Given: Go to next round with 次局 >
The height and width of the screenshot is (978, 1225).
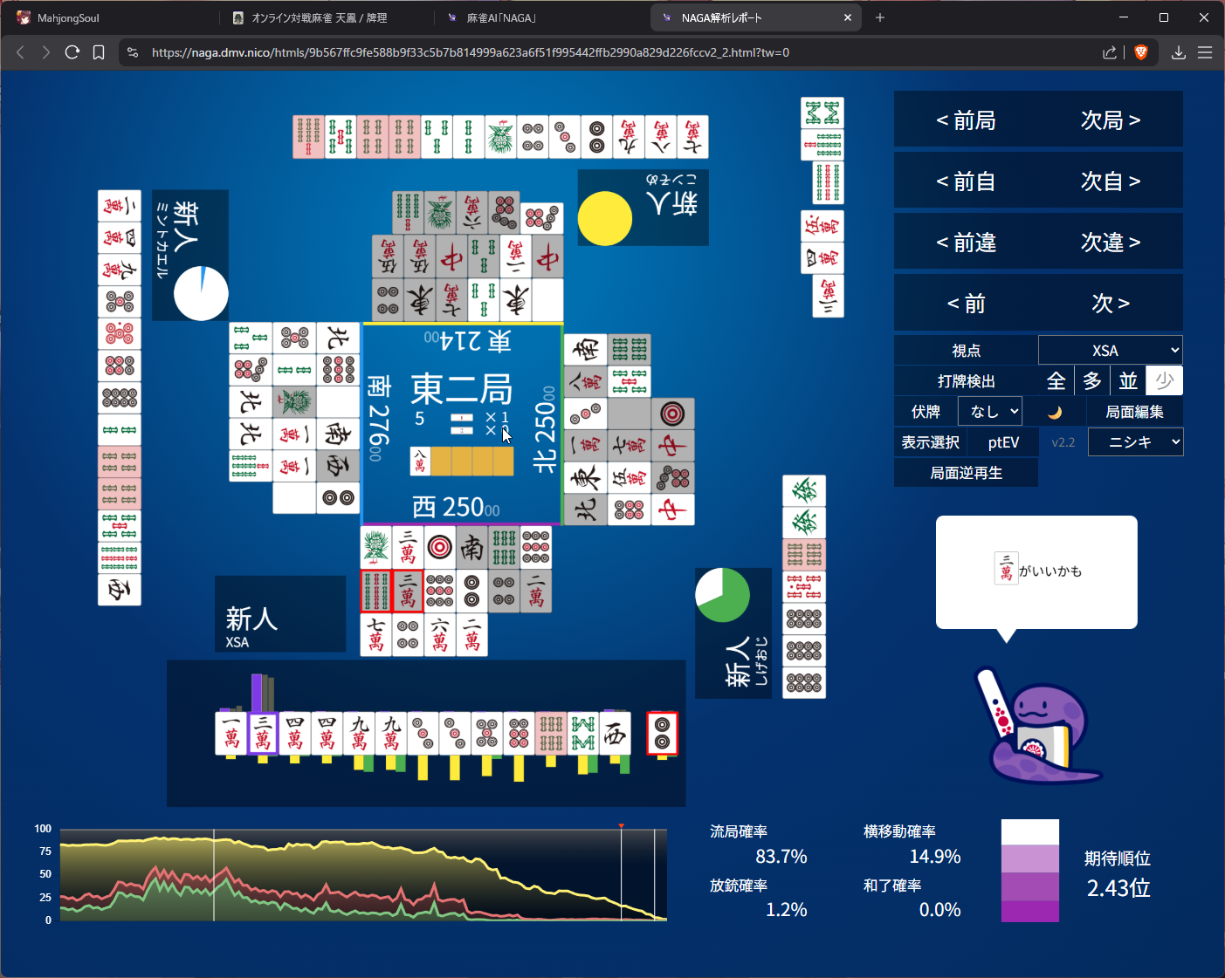Looking at the screenshot, I should (1110, 120).
